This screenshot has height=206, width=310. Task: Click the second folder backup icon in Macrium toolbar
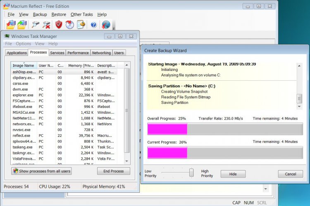tap(22, 25)
